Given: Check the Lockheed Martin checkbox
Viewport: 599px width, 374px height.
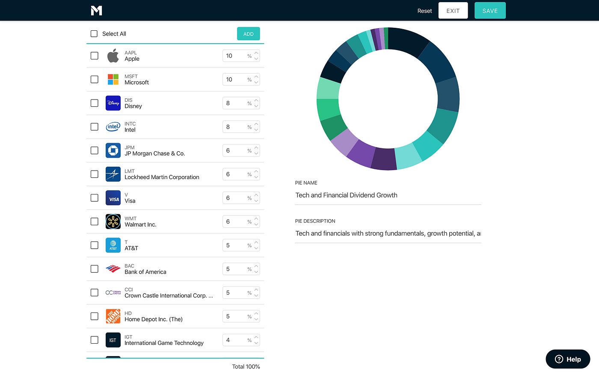Looking at the screenshot, I should tap(95, 174).
